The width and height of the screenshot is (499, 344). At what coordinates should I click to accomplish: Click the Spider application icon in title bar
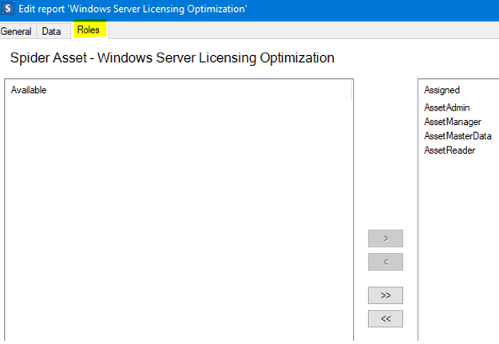click(x=8, y=9)
